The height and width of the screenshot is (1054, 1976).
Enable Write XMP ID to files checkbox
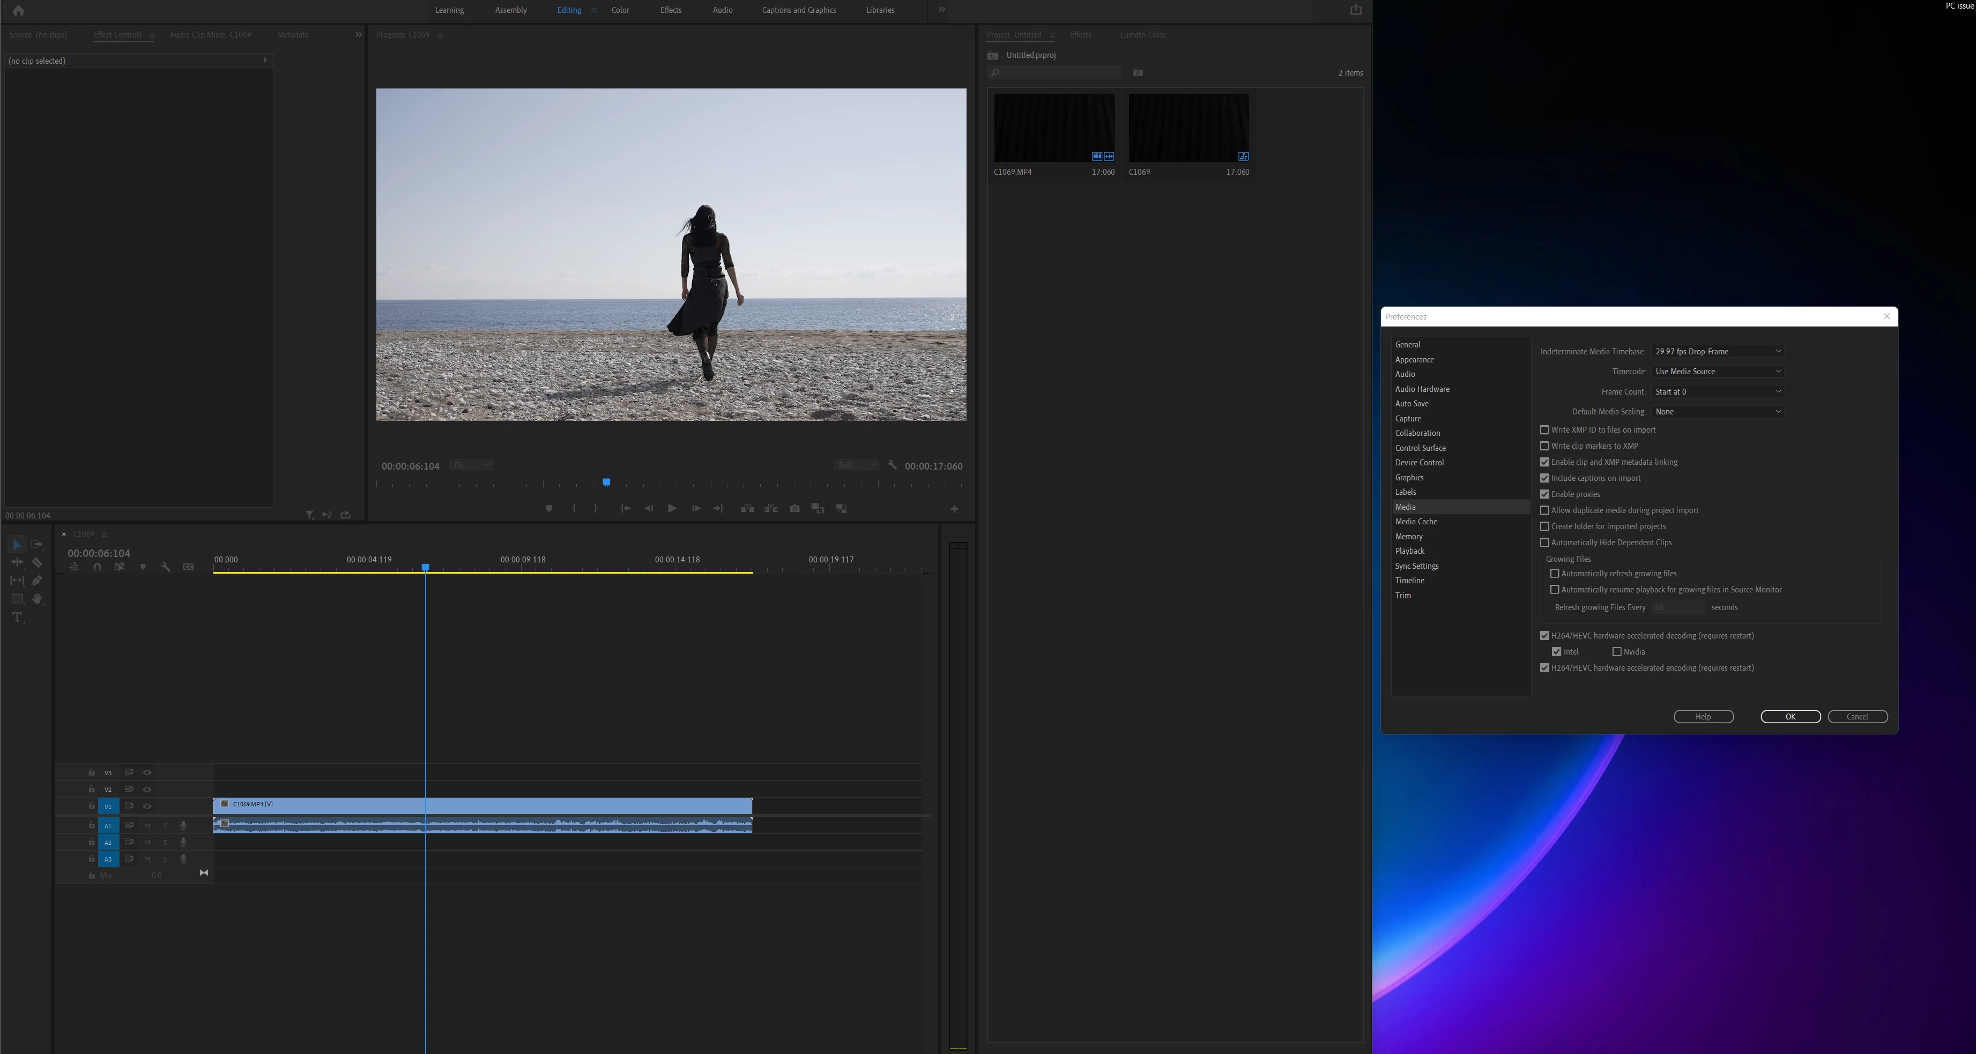click(x=1544, y=429)
